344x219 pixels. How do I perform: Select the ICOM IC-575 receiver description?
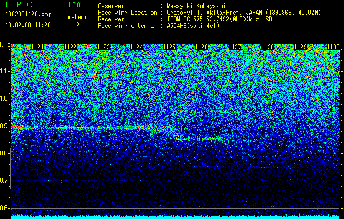[219, 19]
